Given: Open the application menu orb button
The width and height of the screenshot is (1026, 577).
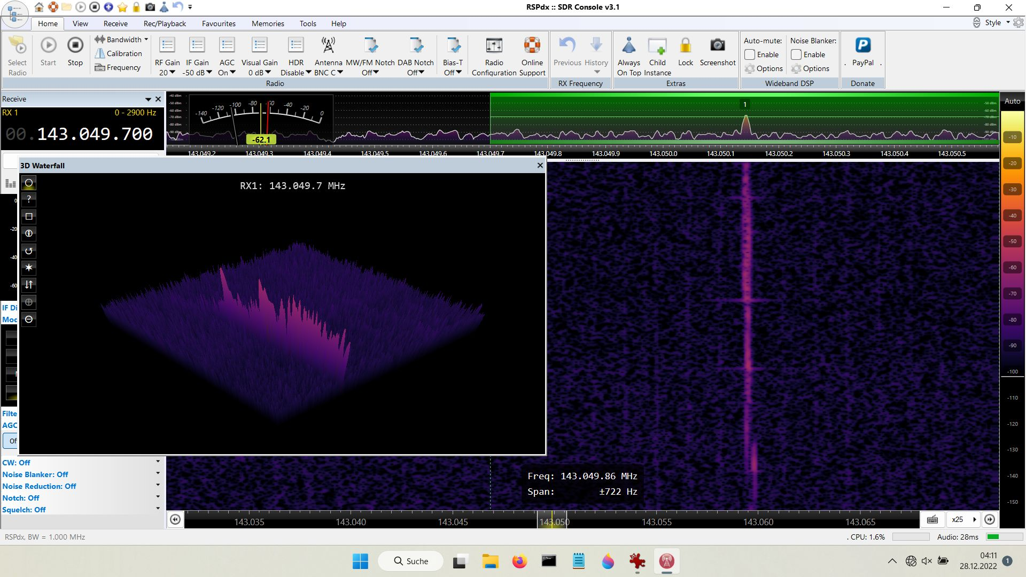Looking at the screenshot, I should coord(14,13).
